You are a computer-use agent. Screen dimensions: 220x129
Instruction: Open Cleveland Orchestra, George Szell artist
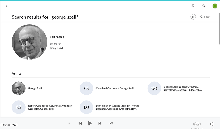(x=115, y=88)
